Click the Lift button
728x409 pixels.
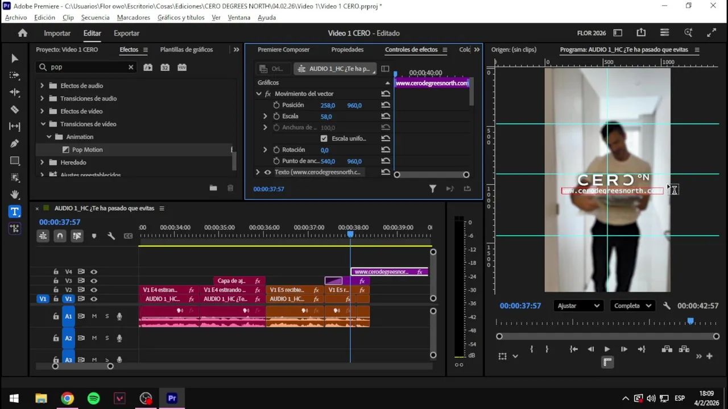[x=667, y=349]
